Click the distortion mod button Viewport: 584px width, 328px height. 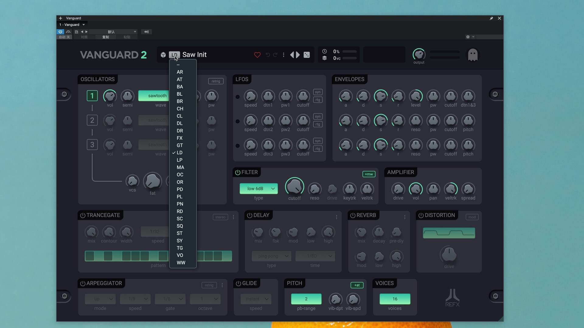472,217
